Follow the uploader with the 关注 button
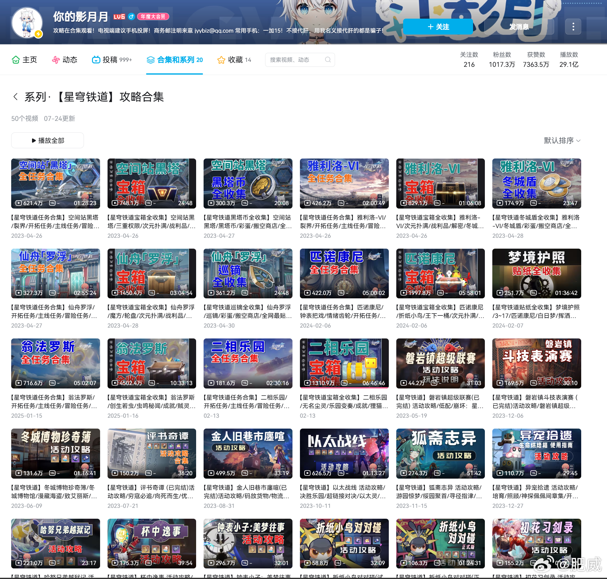The height and width of the screenshot is (579, 607). [x=438, y=27]
